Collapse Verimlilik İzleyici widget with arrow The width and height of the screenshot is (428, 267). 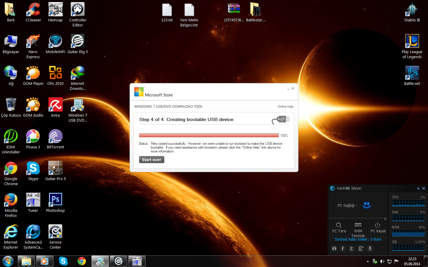click(x=418, y=188)
